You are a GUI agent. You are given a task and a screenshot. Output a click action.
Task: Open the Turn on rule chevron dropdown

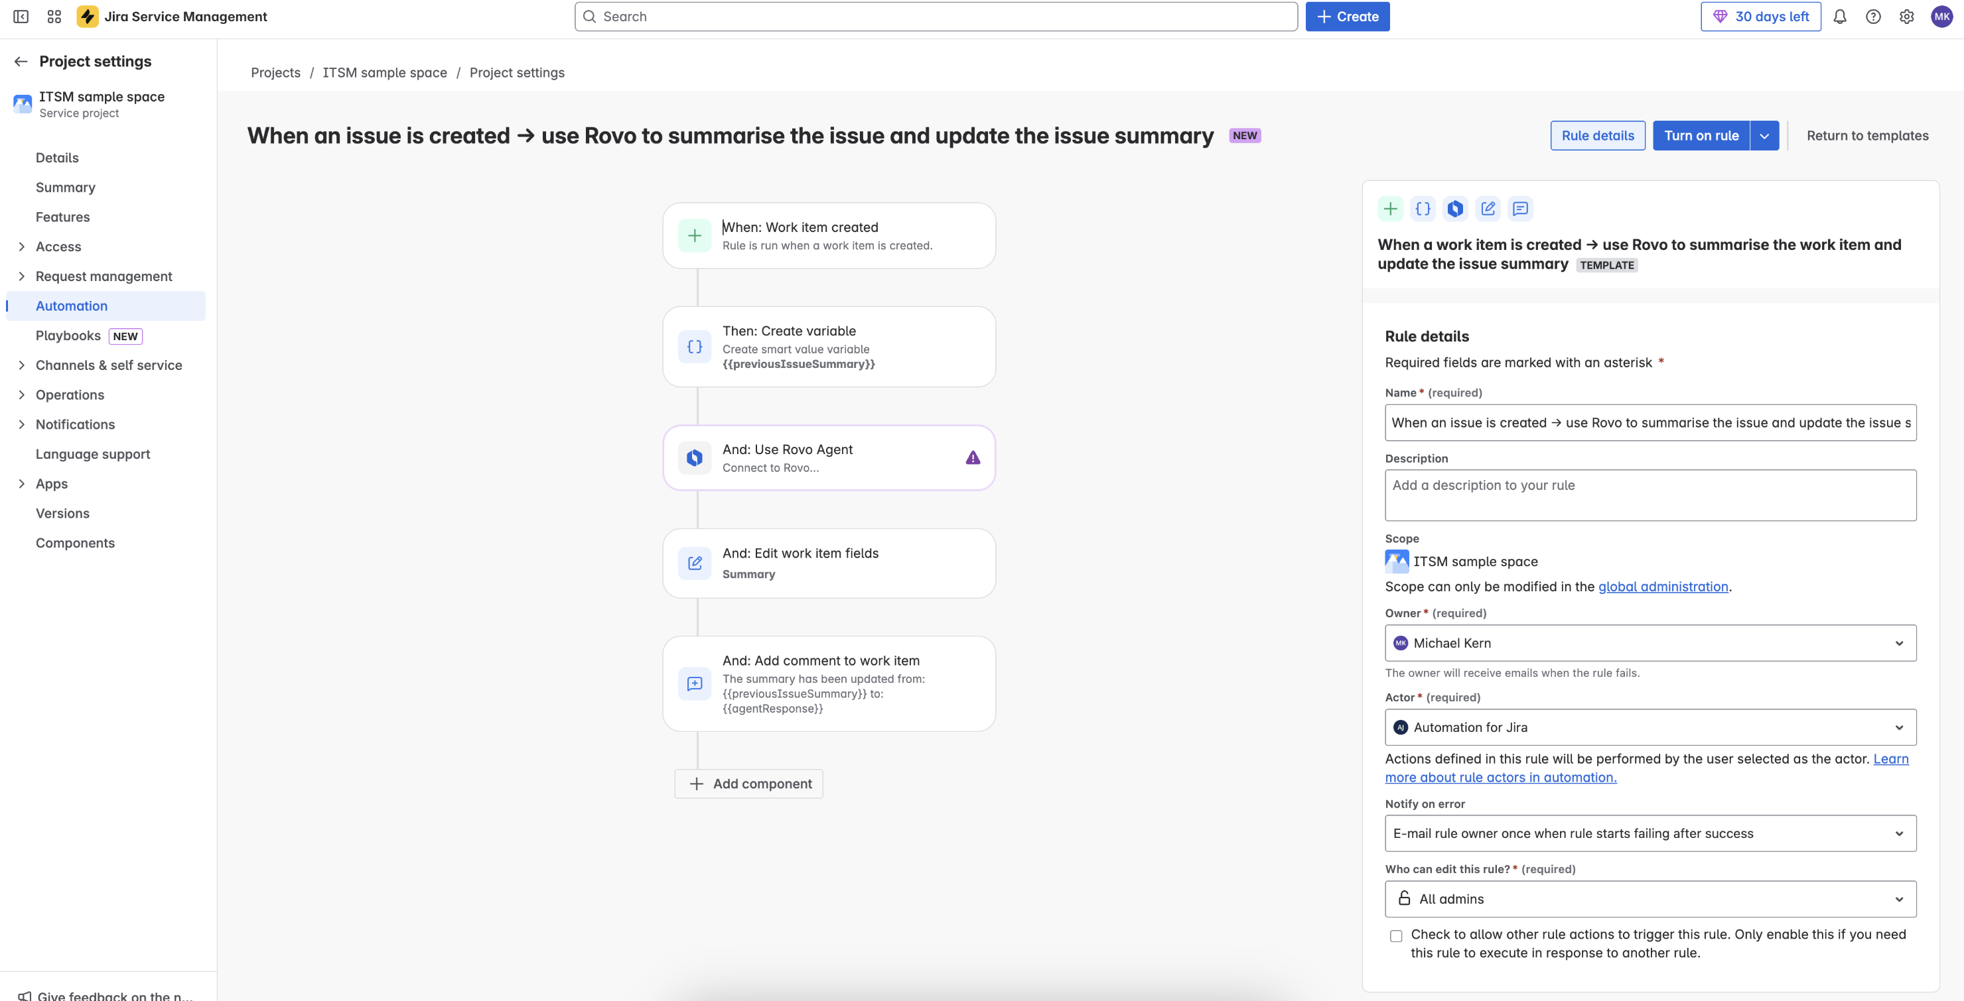click(1765, 135)
